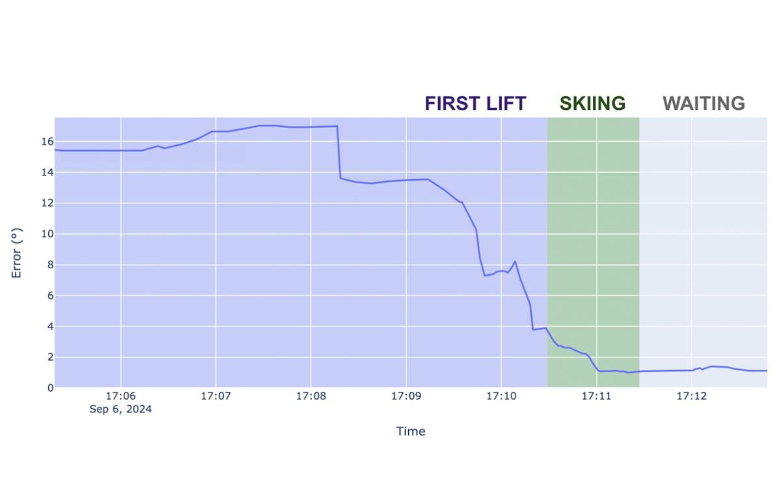The image size is (781, 499).
Task: Select the 17:10 time tick label
Action: [x=501, y=396]
